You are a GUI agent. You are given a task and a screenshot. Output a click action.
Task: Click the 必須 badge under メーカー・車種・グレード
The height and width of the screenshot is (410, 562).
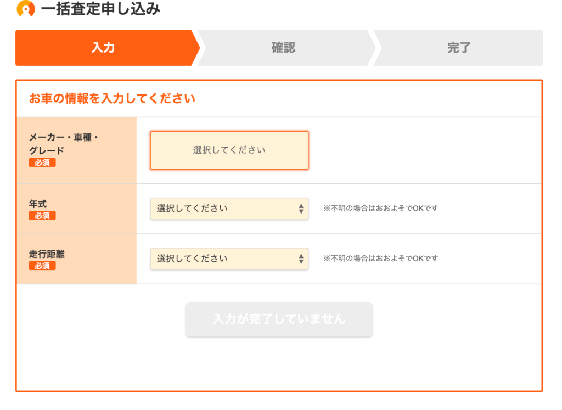[x=42, y=162]
